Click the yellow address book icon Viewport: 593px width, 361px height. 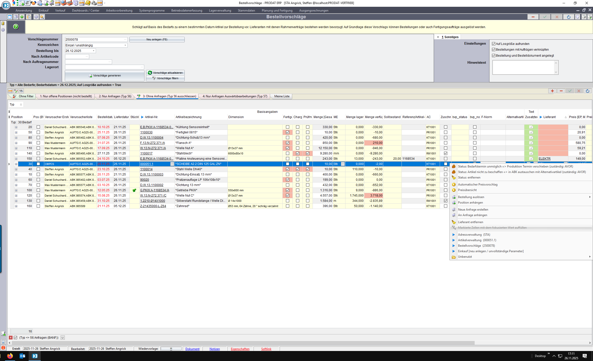pyautogui.click(x=88, y=3)
